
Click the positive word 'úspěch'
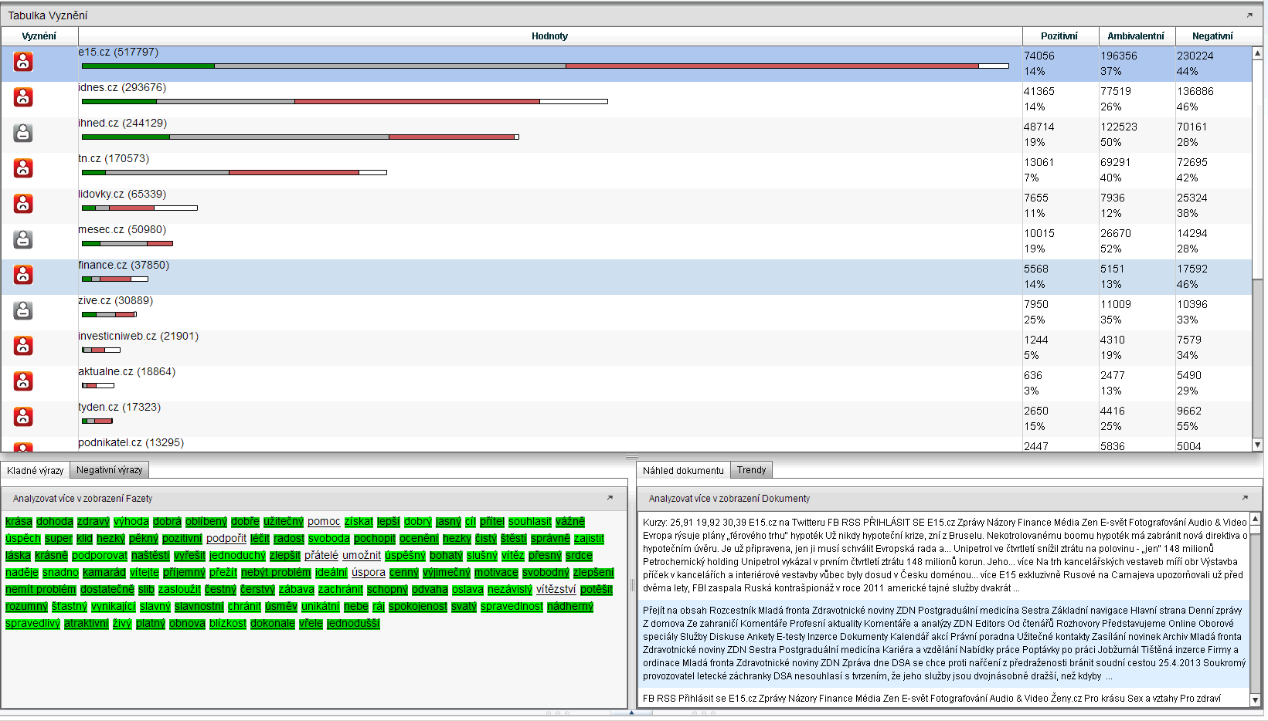tap(23, 539)
